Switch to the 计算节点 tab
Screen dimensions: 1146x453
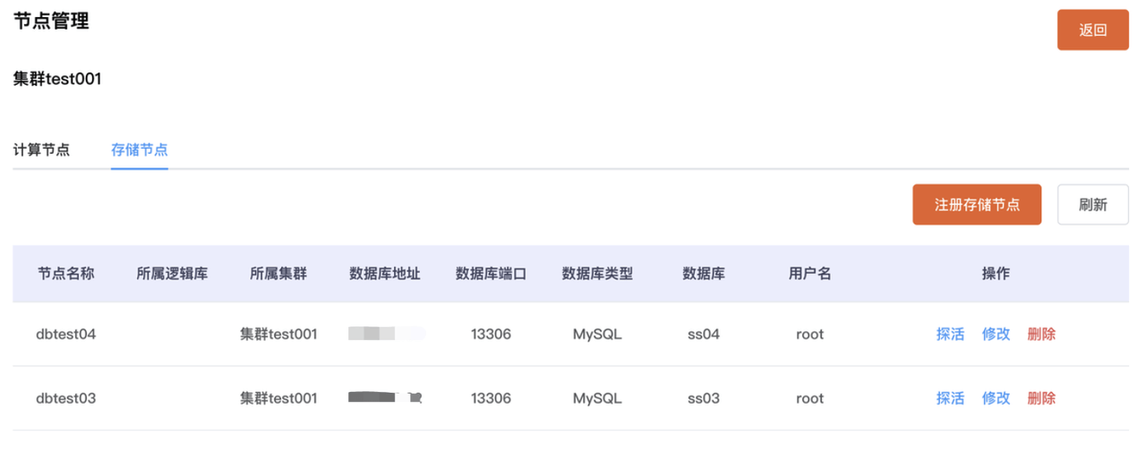point(41,150)
